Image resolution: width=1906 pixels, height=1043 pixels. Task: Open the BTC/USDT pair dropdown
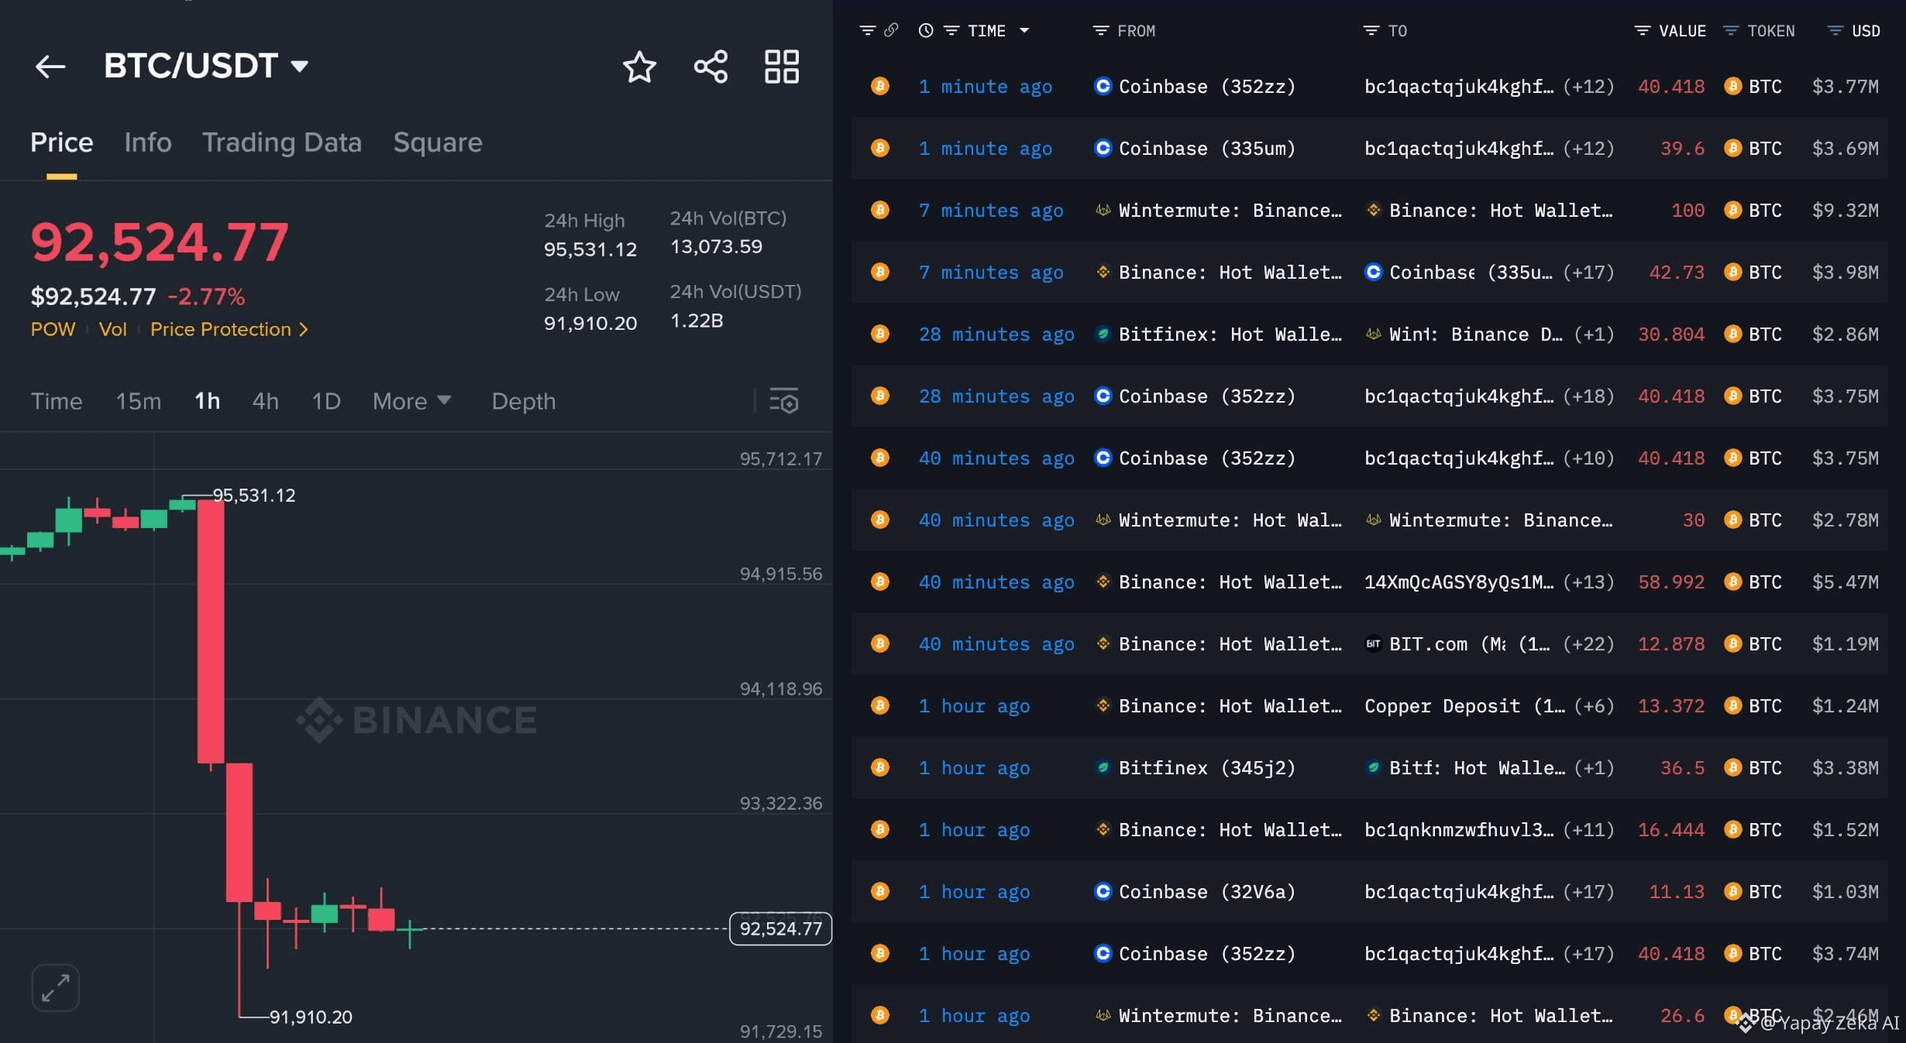(x=300, y=67)
